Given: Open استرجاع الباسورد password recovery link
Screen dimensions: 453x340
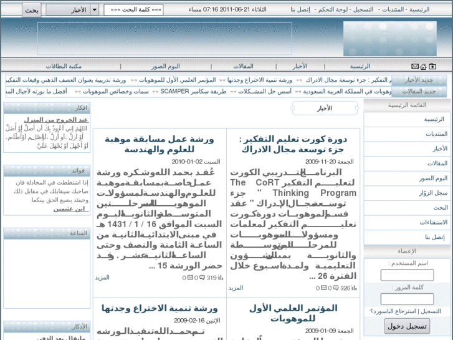Looking at the screenshot, I should pos(393,311).
